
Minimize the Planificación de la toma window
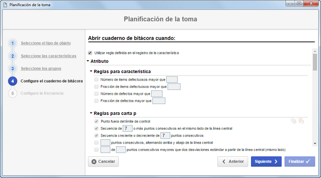click(x=291, y=4)
